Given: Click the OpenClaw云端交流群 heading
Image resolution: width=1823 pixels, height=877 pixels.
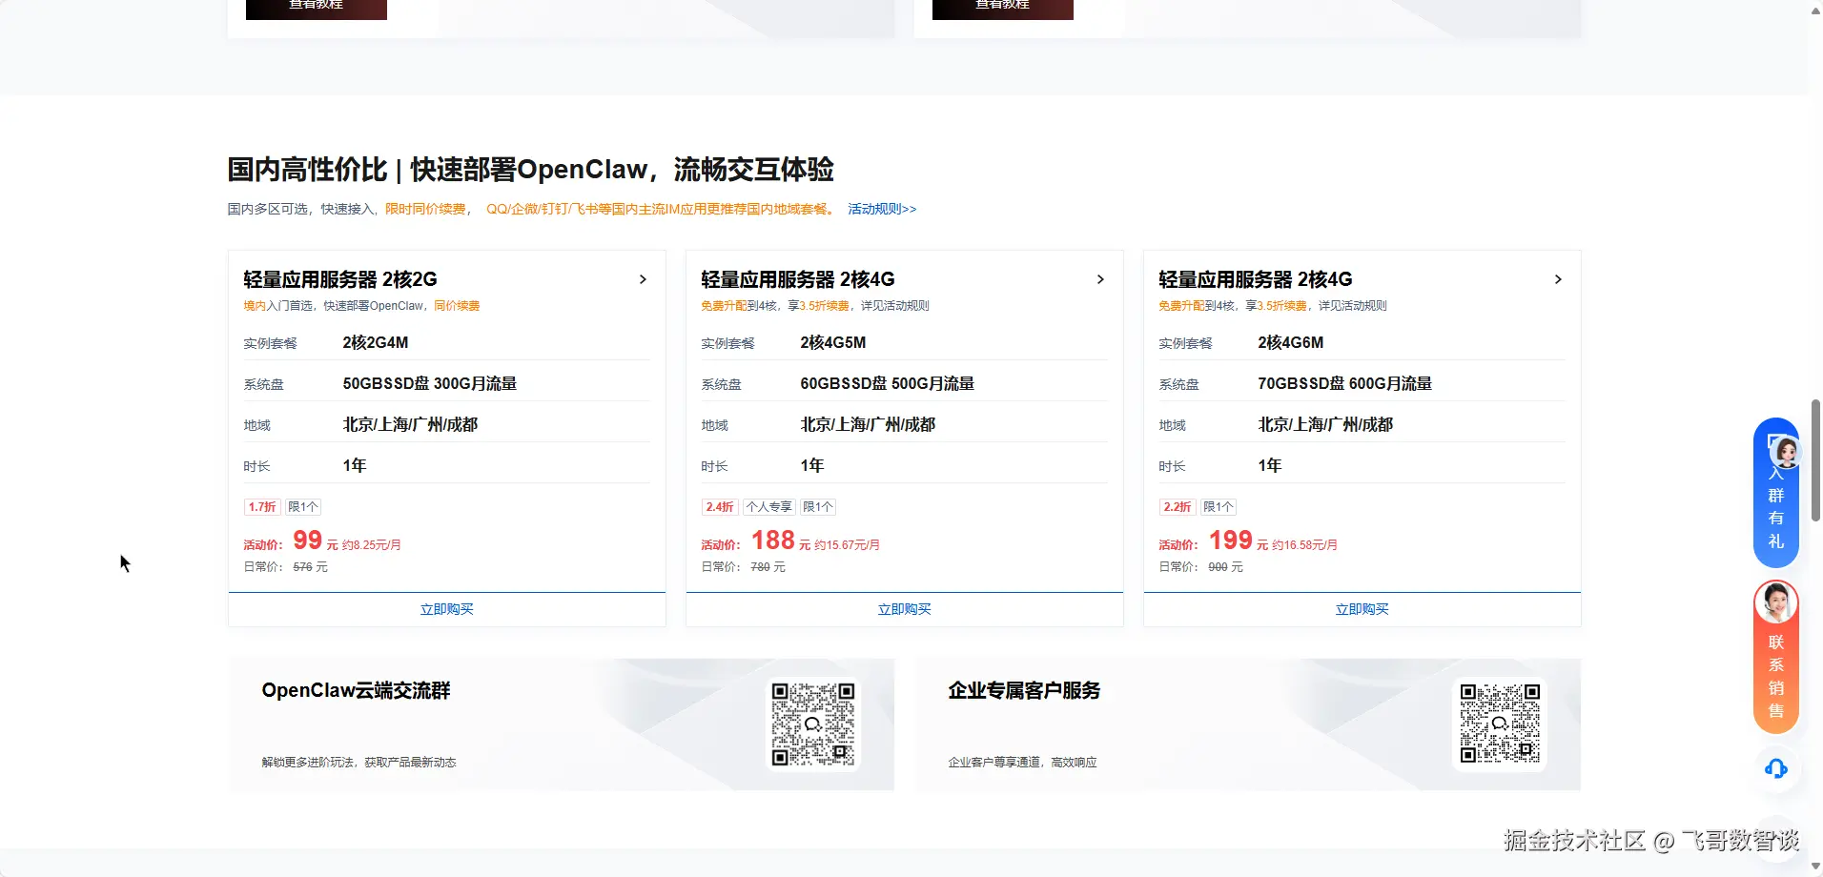Looking at the screenshot, I should 357,690.
